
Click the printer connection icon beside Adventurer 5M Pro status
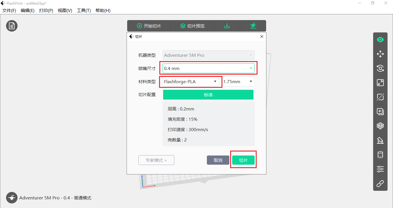coord(12,198)
